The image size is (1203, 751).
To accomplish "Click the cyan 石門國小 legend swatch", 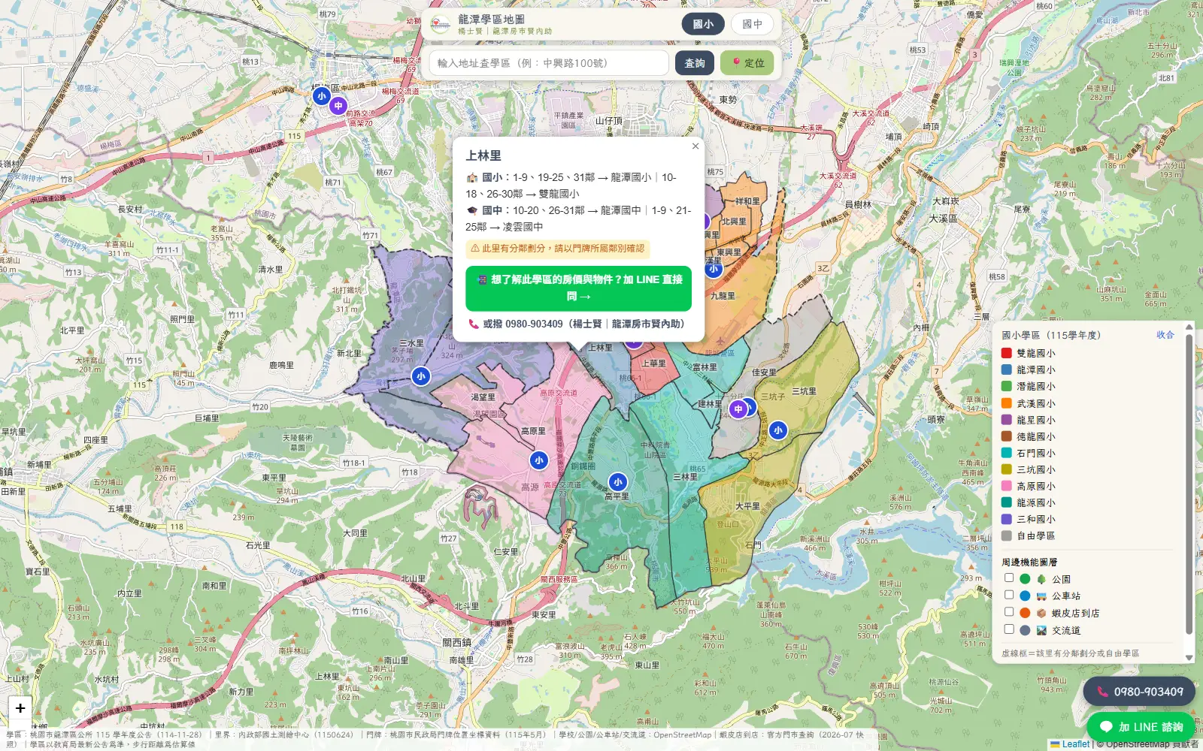I will (x=1007, y=453).
